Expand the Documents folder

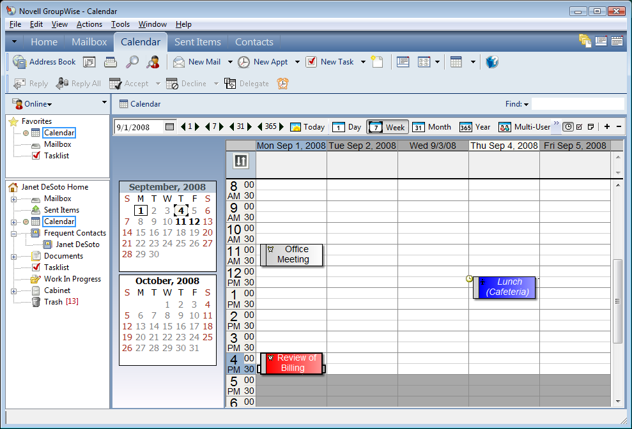pyautogui.click(x=13, y=257)
